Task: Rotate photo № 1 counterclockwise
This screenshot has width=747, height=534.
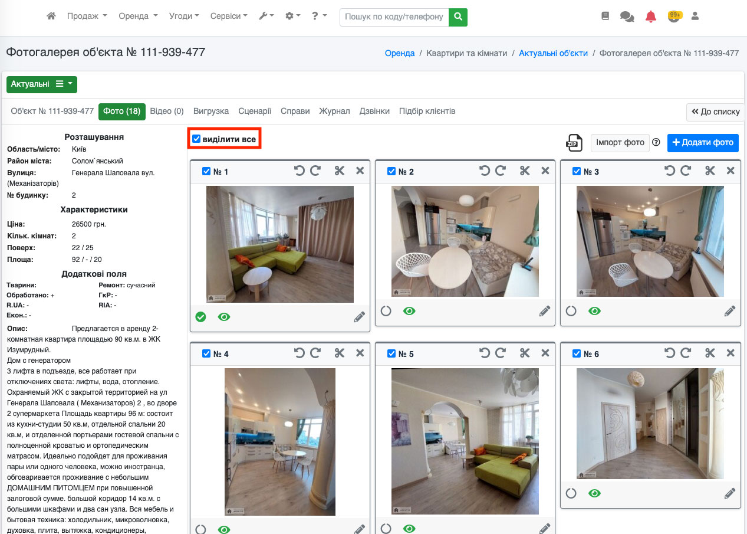Action: (x=300, y=171)
